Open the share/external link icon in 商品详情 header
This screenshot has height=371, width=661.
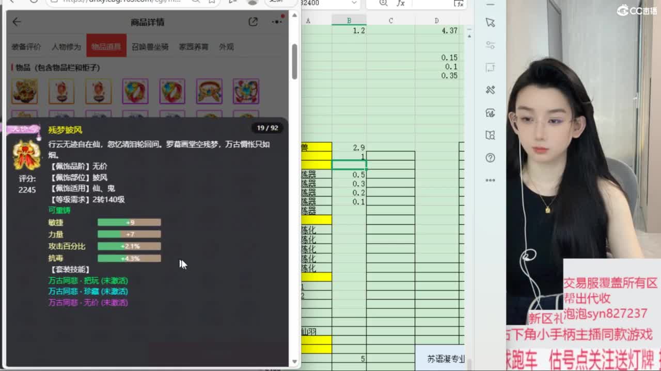coord(253,22)
